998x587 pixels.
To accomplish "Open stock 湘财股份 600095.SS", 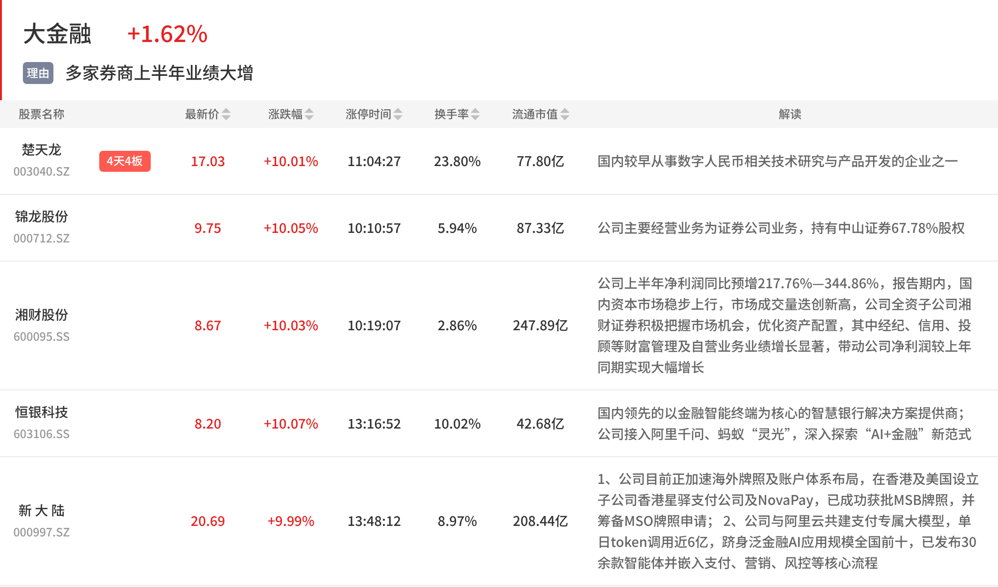I will pos(42,325).
